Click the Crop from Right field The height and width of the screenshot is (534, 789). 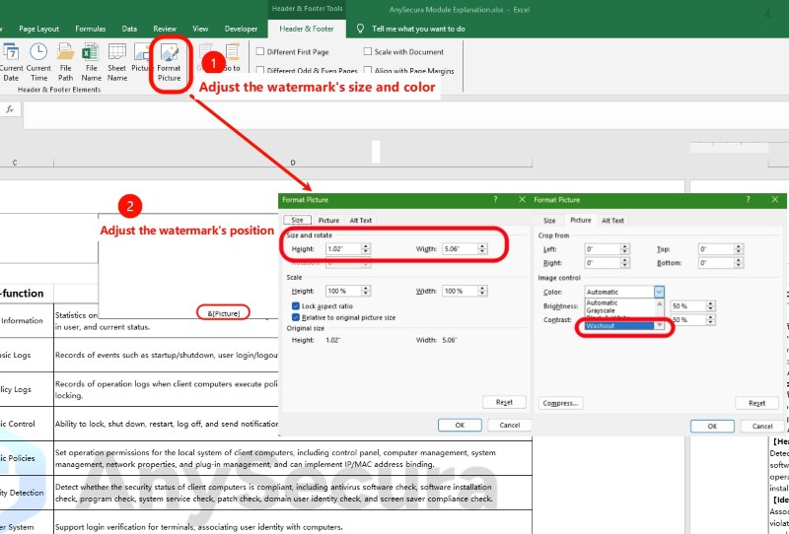(603, 262)
